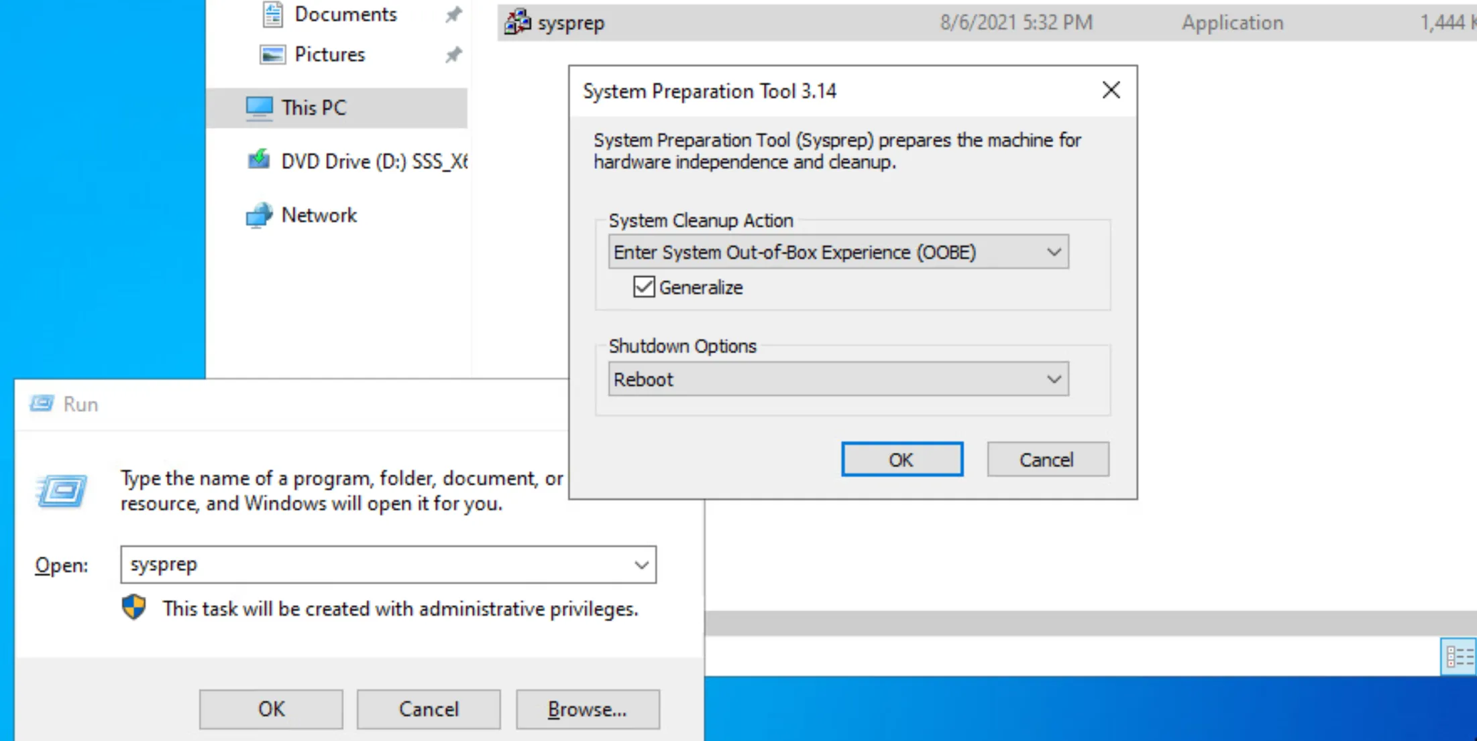Click the DVD Drive (D:) icon
The height and width of the screenshot is (741, 1477).
point(259,161)
